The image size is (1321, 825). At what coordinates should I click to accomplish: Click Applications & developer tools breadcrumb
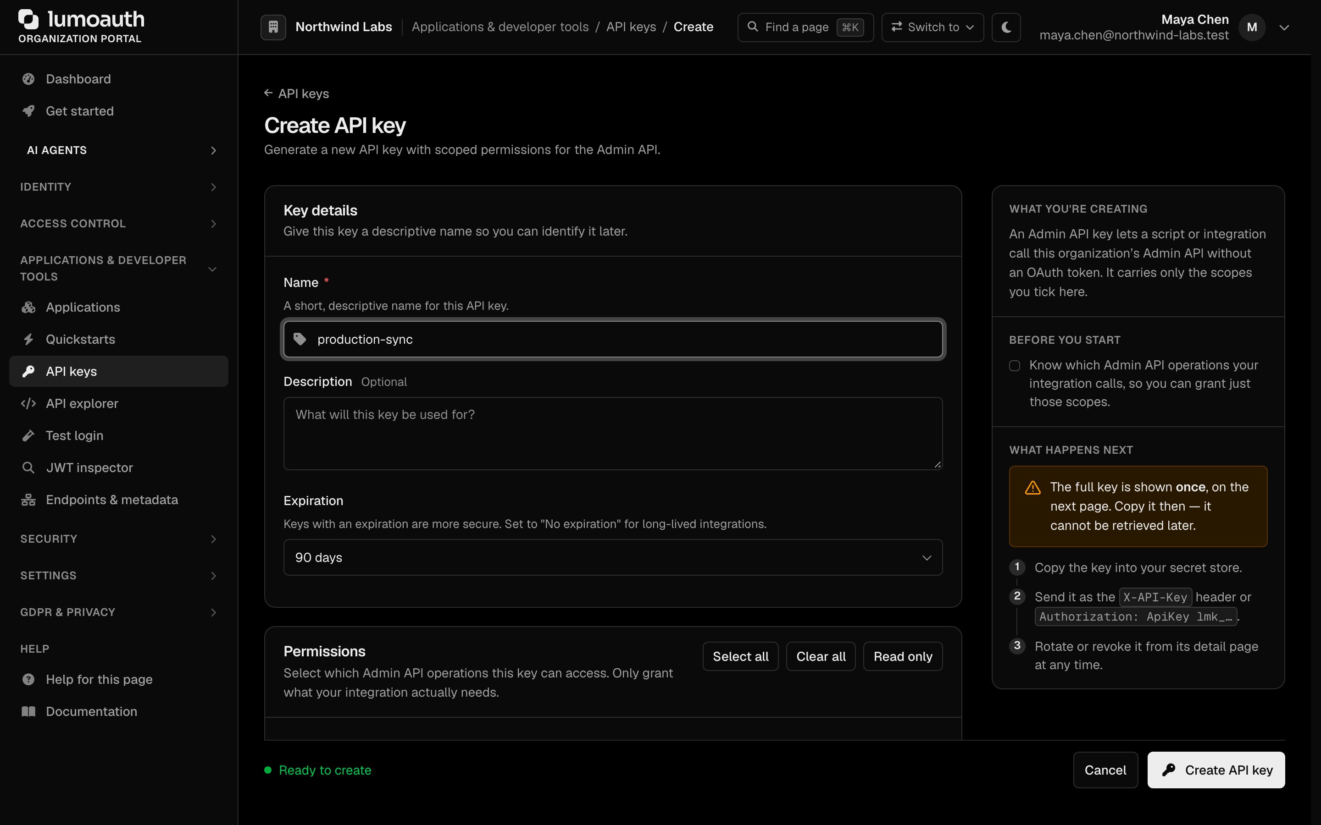[x=500, y=27]
